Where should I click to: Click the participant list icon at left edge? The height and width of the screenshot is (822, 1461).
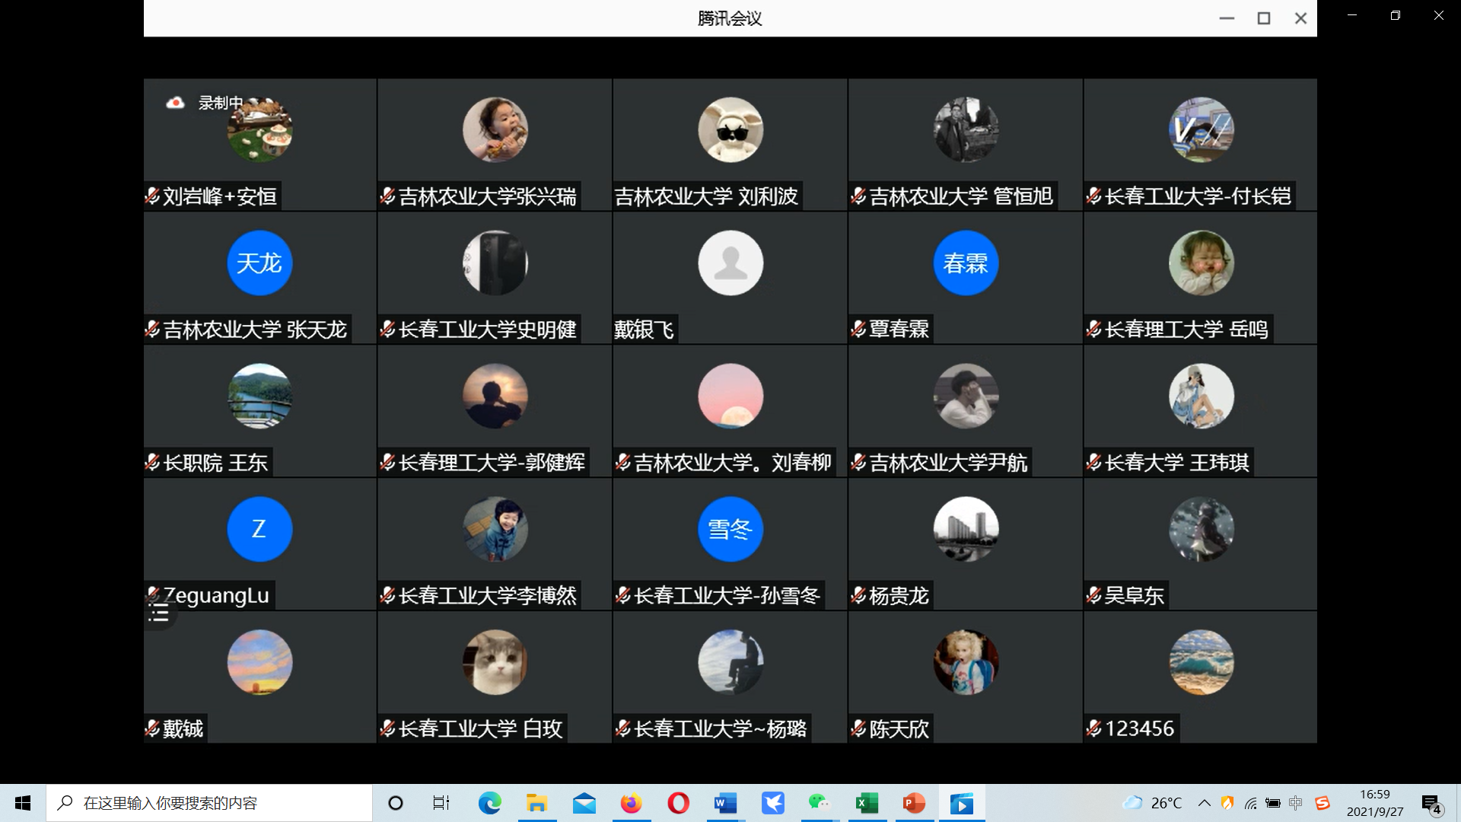click(x=159, y=613)
